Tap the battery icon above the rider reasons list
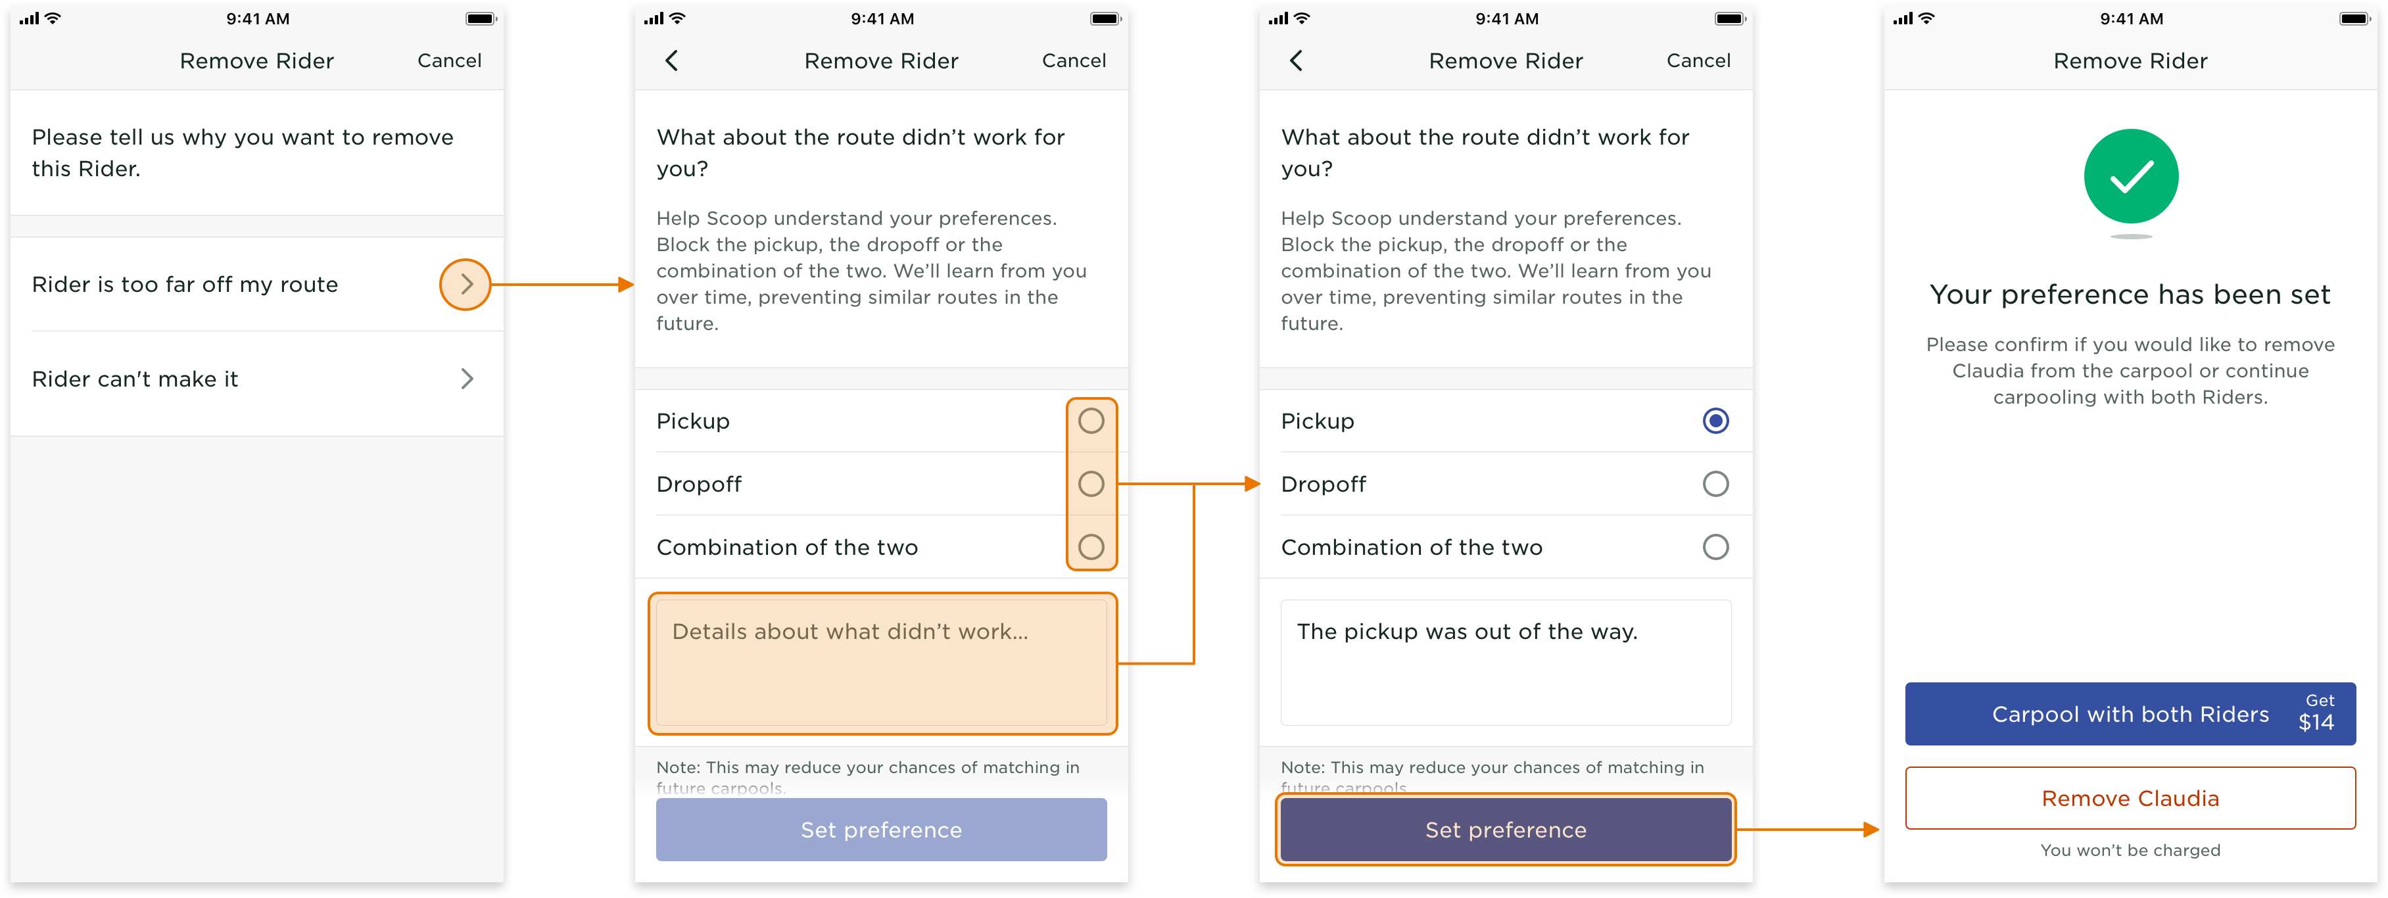The width and height of the screenshot is (2388, 898). click(480, 18)
